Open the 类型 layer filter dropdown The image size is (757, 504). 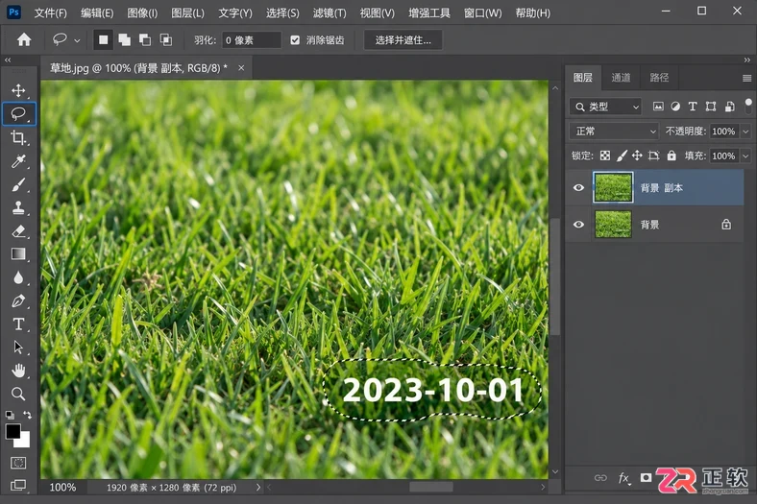606,107
